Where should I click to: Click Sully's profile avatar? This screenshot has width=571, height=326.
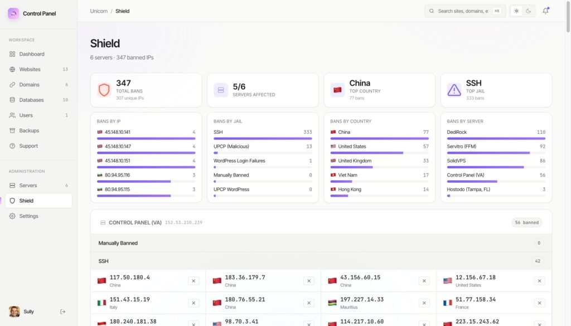click(14, 312)
